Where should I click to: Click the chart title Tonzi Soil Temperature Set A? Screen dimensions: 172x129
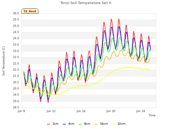pyautogui.click(x=86, y=3)
